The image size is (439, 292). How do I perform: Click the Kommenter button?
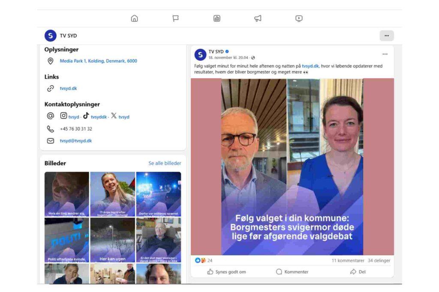[x=292, y=272]
